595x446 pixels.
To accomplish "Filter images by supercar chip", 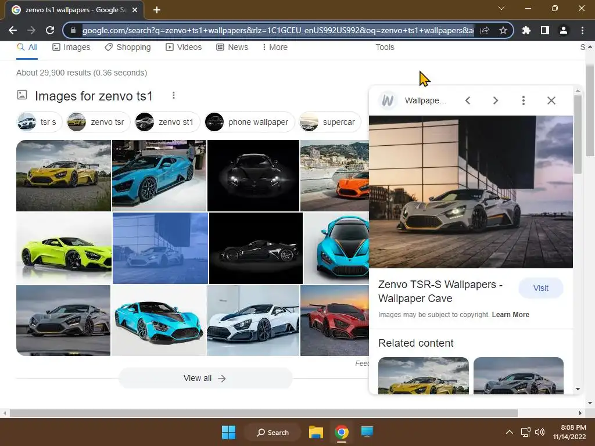I will pyautogui.click(x=329, y=122).
